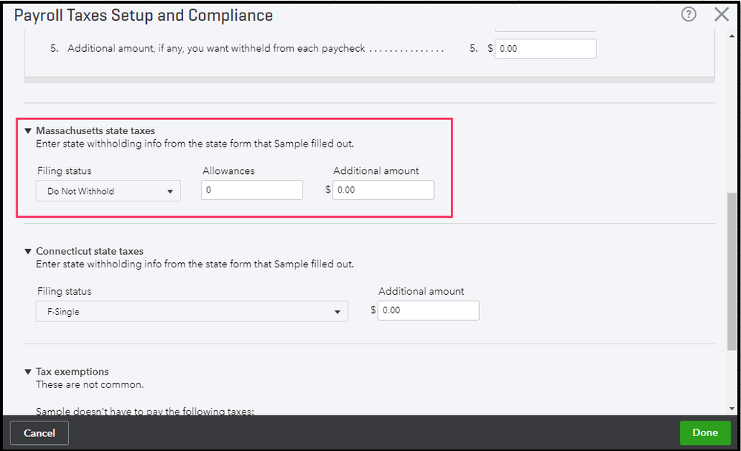Image resolution: width=741 pixels, height=451 pixels.
Task: Focus the Massachusetts Additional amount field
Action: point(383,190)
